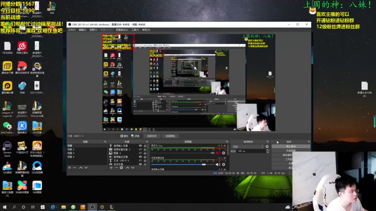Open the 场景集合(S) menu
Screen dimensions: 376x211
point(122,30)
